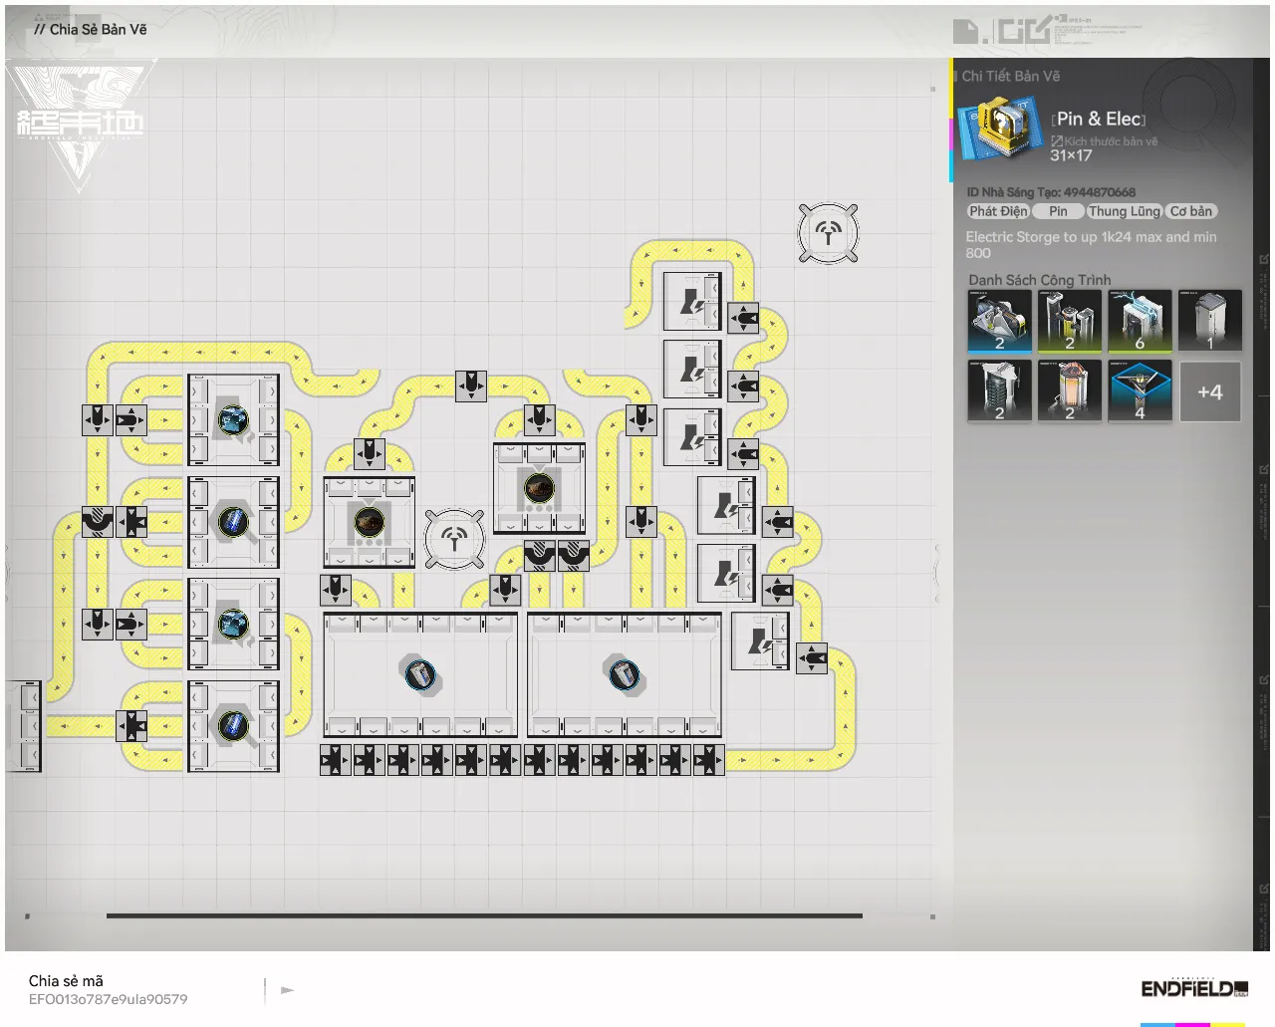Open the second building thumbnail showing count 2
The image size is (1275, 1027).
tap(1070, 321)
